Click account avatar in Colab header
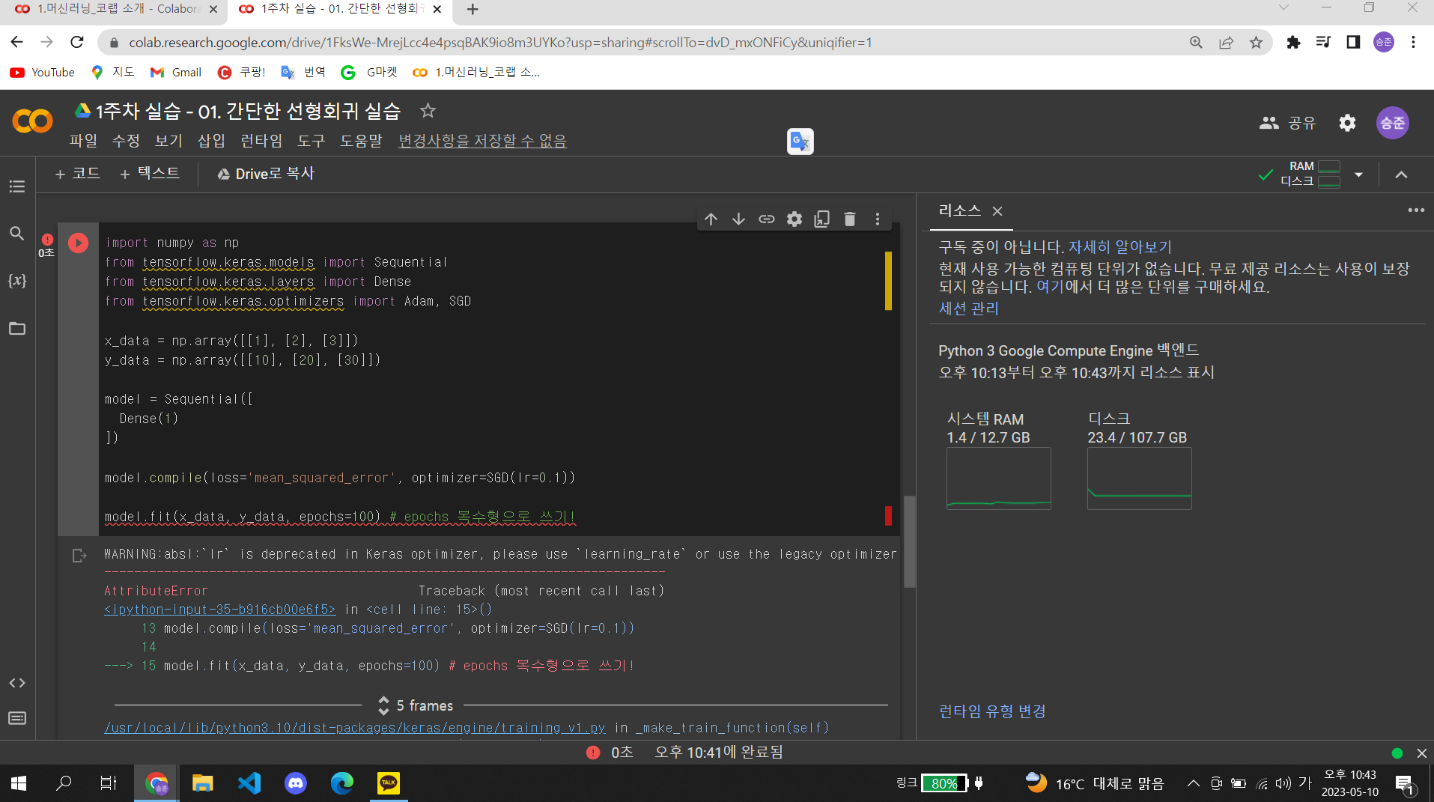The width and height of the screenshot is (1434, 802). pyautogui.click(x=1392, y=123)
